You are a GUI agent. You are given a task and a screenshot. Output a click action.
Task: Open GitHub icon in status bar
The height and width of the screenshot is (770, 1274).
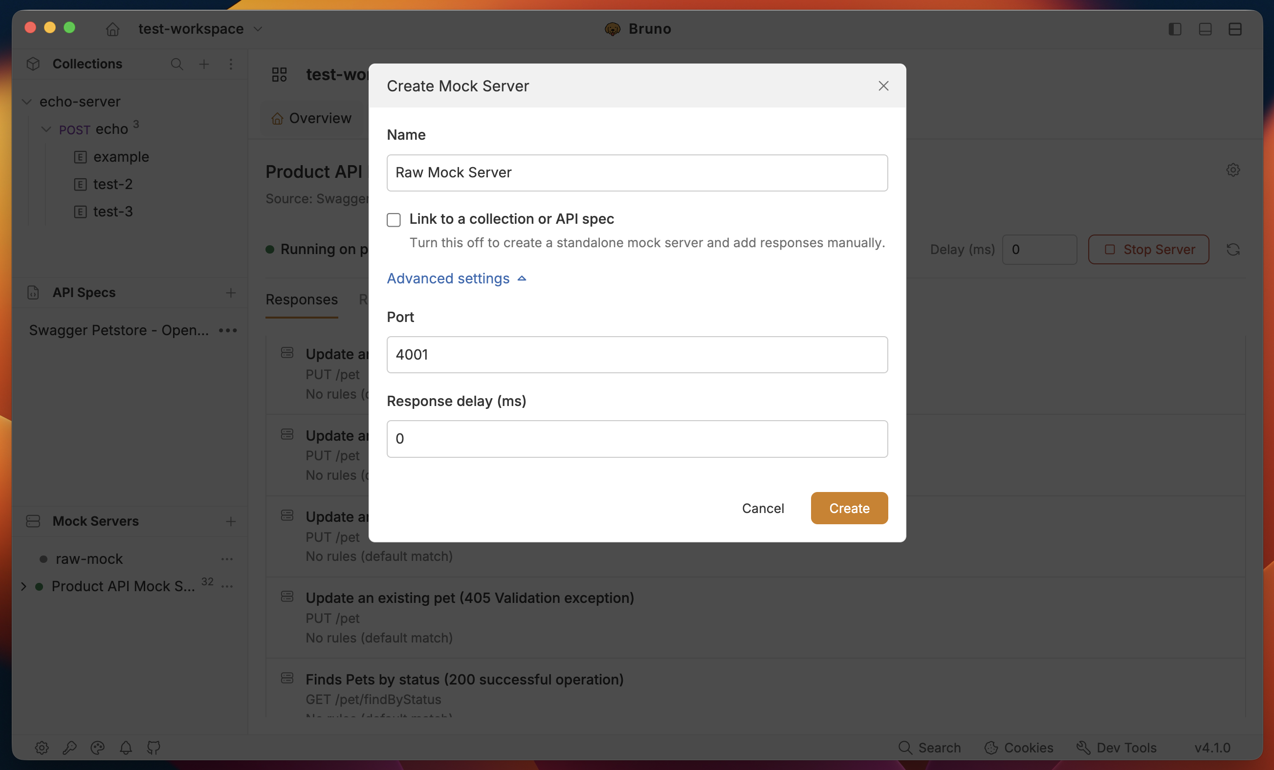click(154, 748)
